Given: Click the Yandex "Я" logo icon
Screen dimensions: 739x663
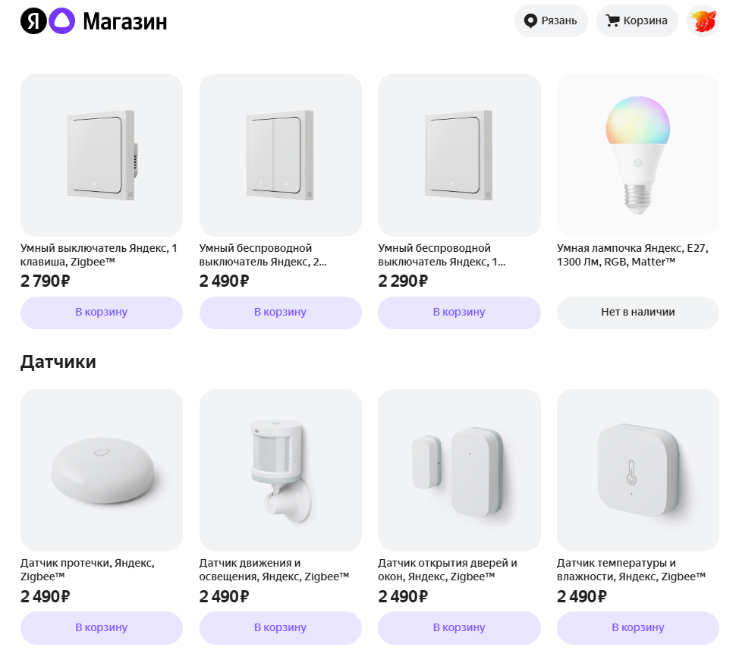Looking at the screenshot, I should [33, 21].
